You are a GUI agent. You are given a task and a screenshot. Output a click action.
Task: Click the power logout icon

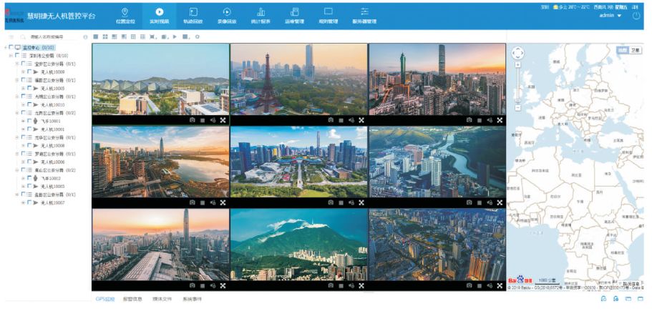636,16
